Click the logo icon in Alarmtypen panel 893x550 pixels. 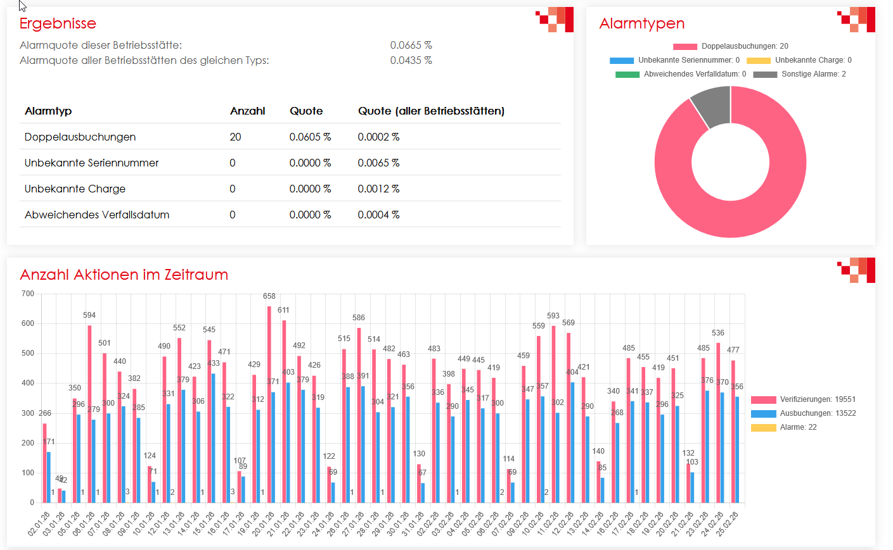(x=856, y=20)
